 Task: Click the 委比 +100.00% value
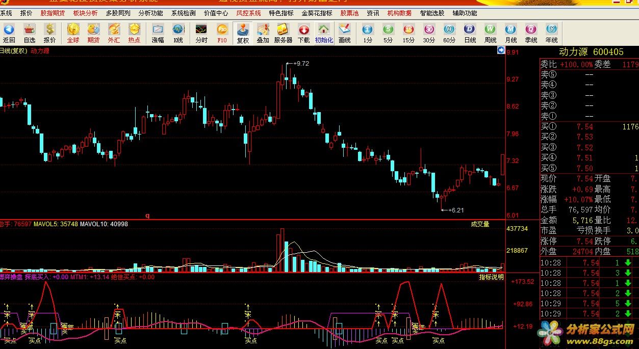pos(576,65)
